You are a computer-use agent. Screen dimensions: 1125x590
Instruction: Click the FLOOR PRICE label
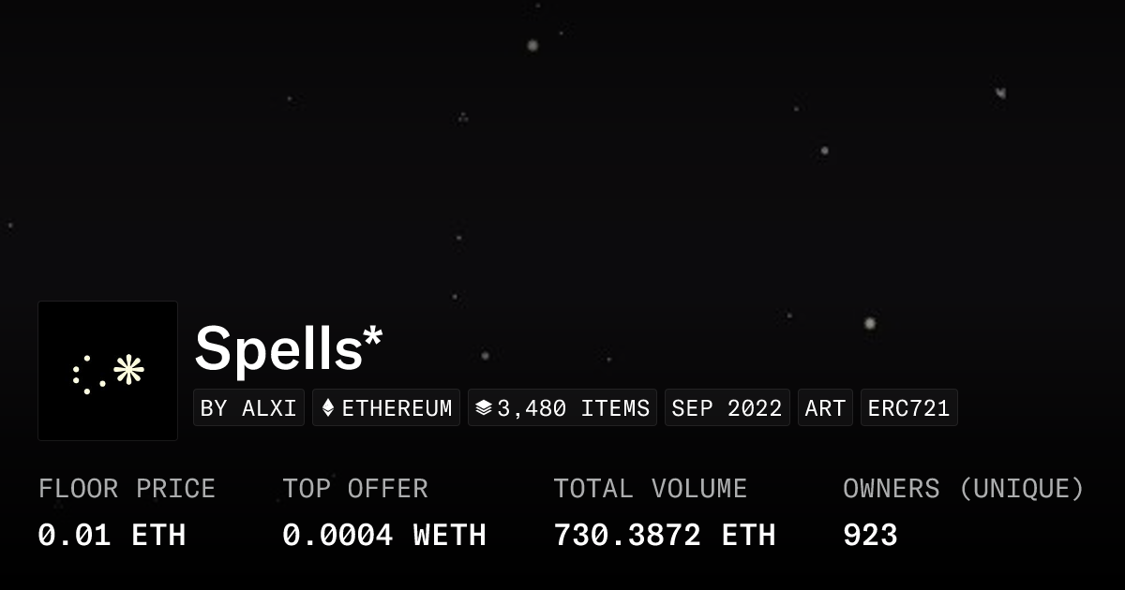click(127, 489)
